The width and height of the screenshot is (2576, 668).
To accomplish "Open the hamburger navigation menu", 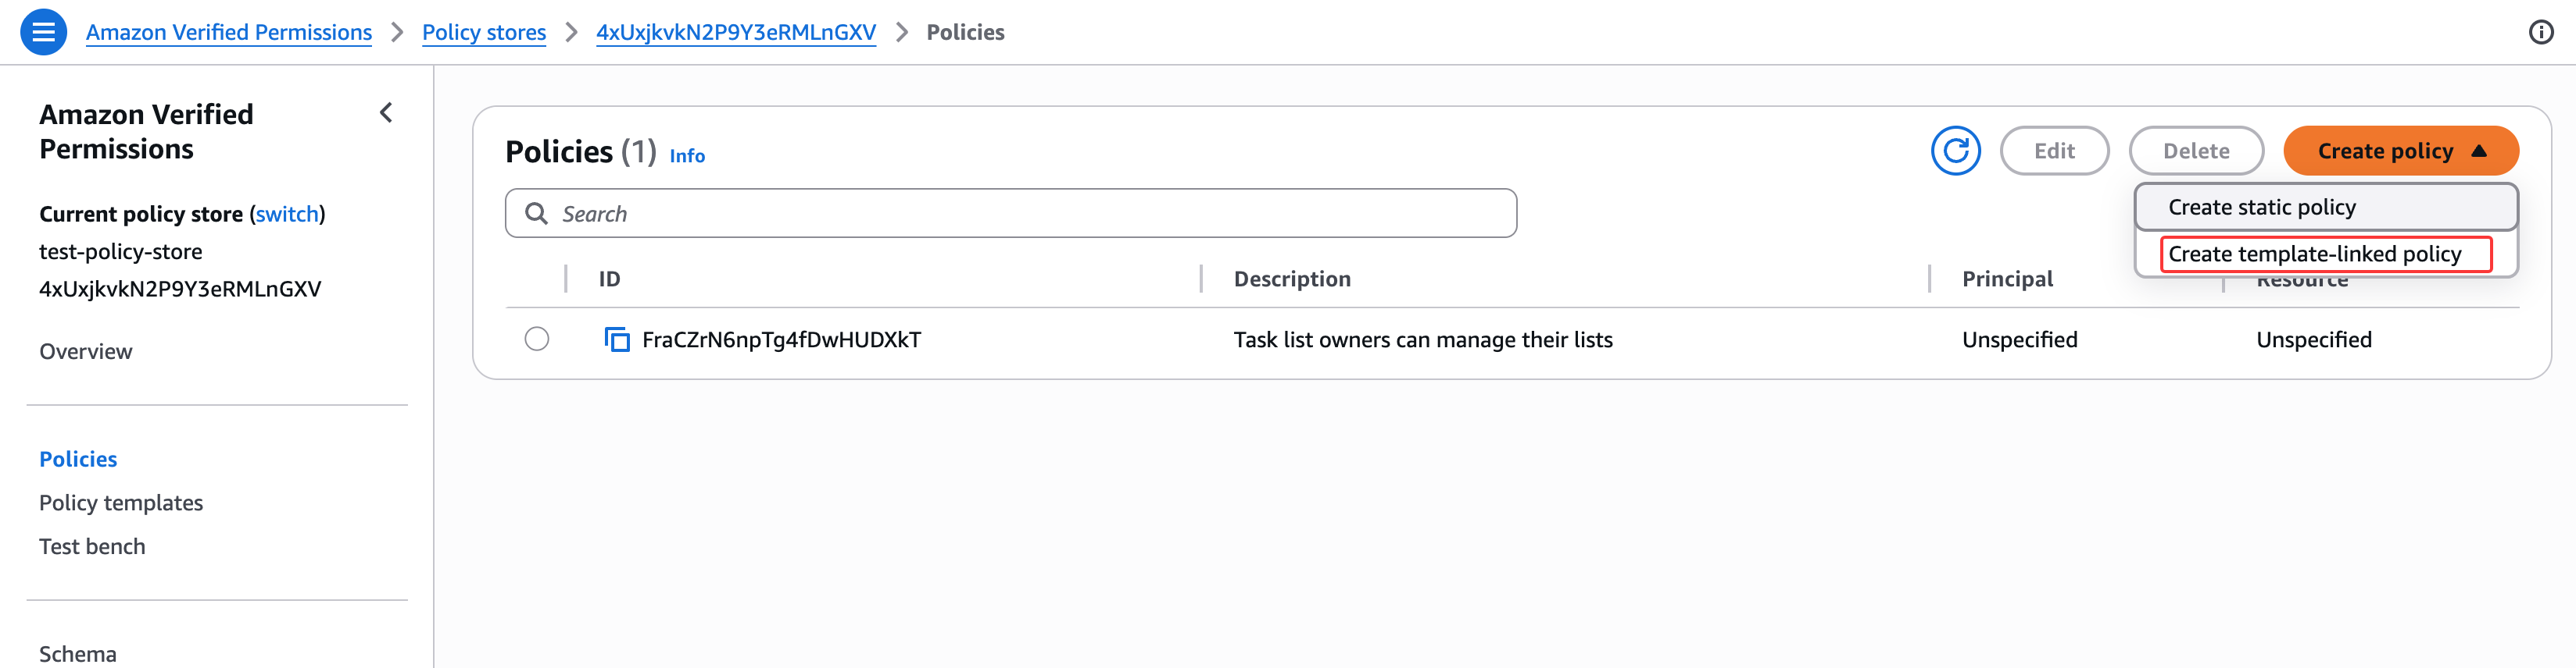I will [43, 32].
